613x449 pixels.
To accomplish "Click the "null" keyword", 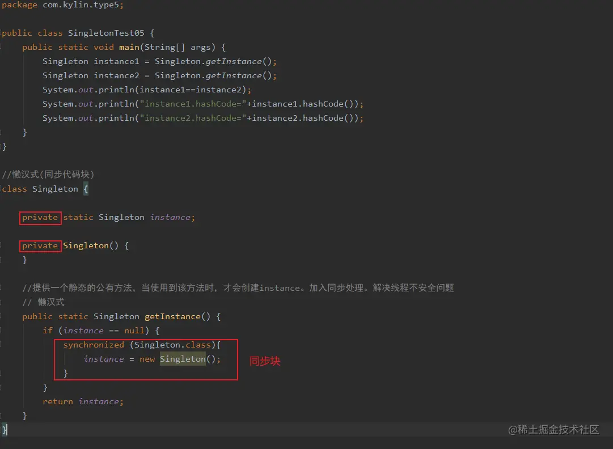I will tap(134, 331).
